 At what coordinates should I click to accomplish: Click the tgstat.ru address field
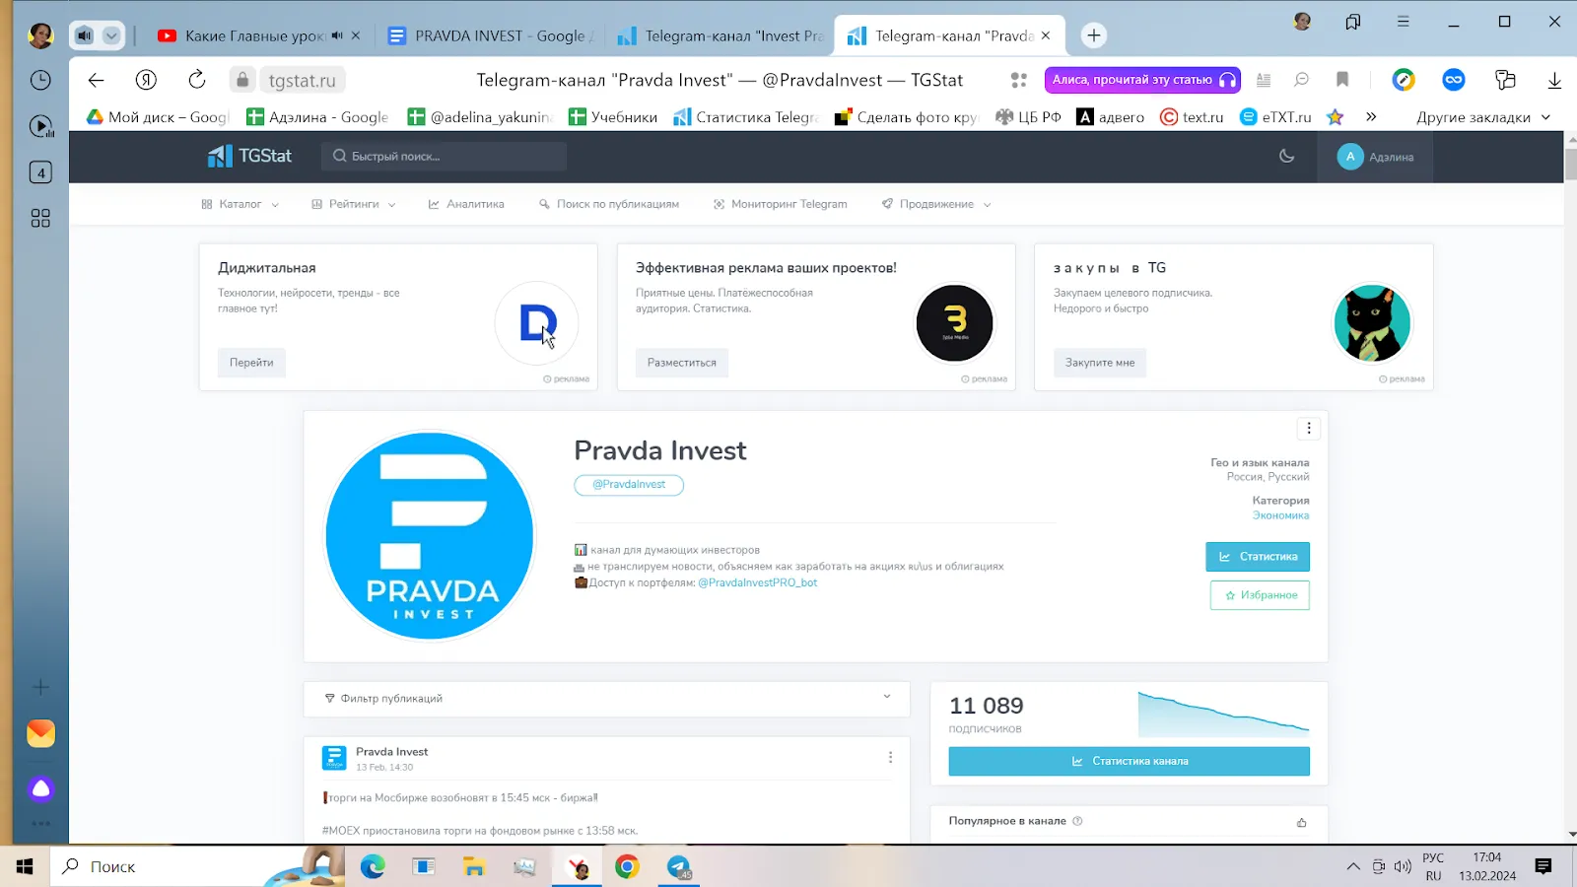(303, 80)
